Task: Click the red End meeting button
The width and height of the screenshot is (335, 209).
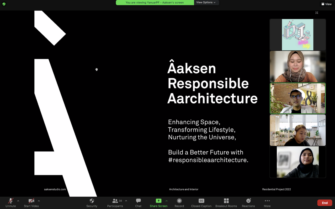Action: 325,203
